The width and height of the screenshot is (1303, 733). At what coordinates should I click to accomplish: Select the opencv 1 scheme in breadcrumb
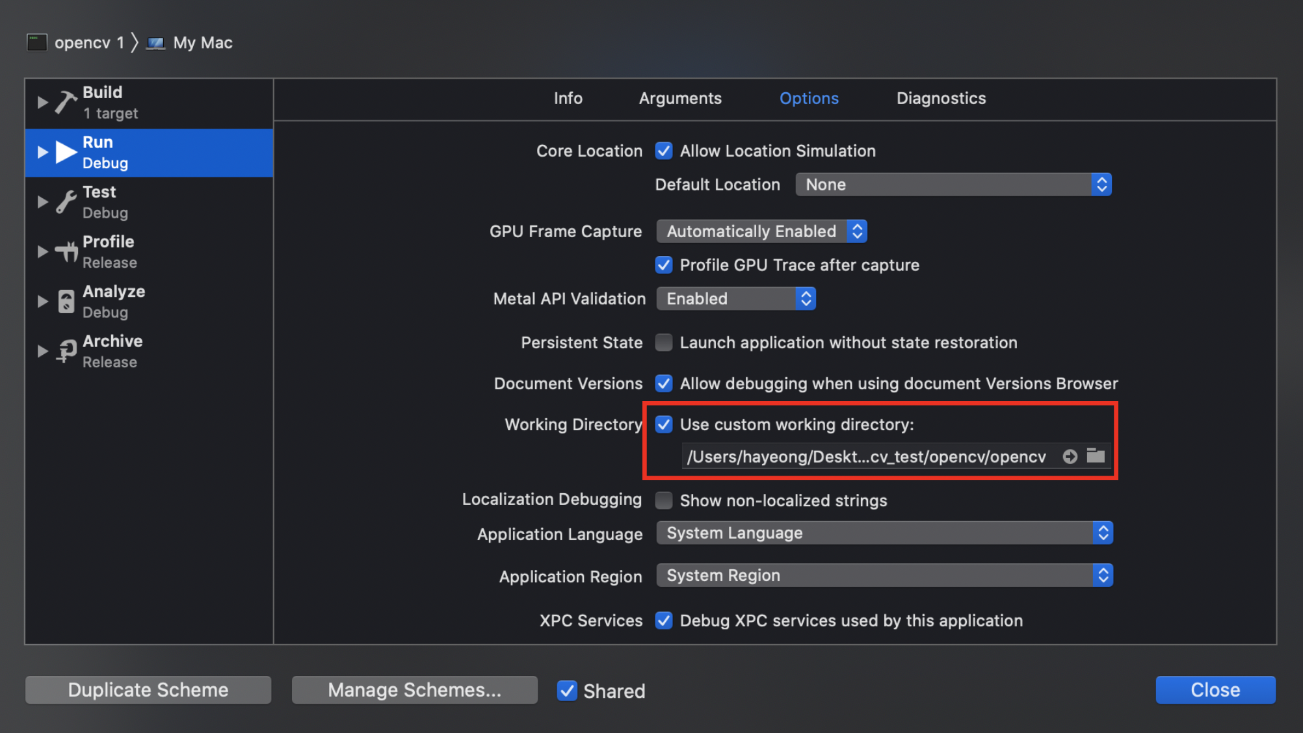(x=89, y=43)
